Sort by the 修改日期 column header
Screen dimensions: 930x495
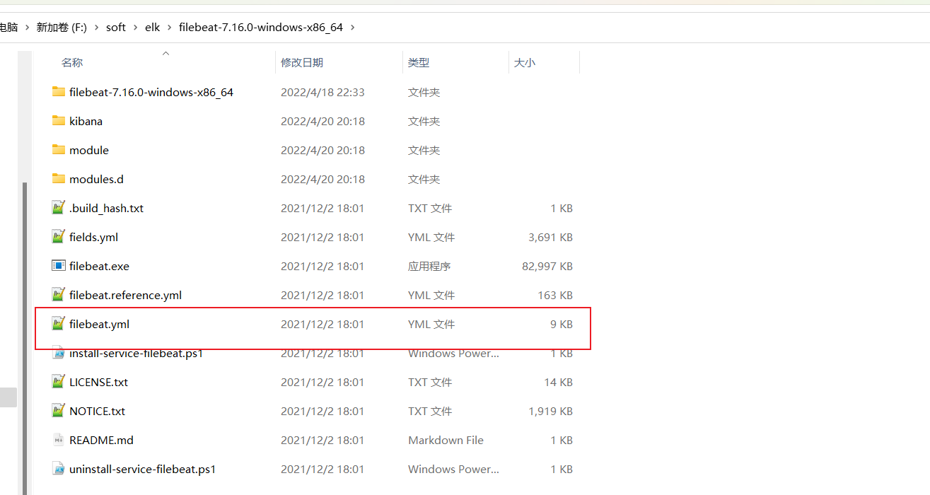302,62
